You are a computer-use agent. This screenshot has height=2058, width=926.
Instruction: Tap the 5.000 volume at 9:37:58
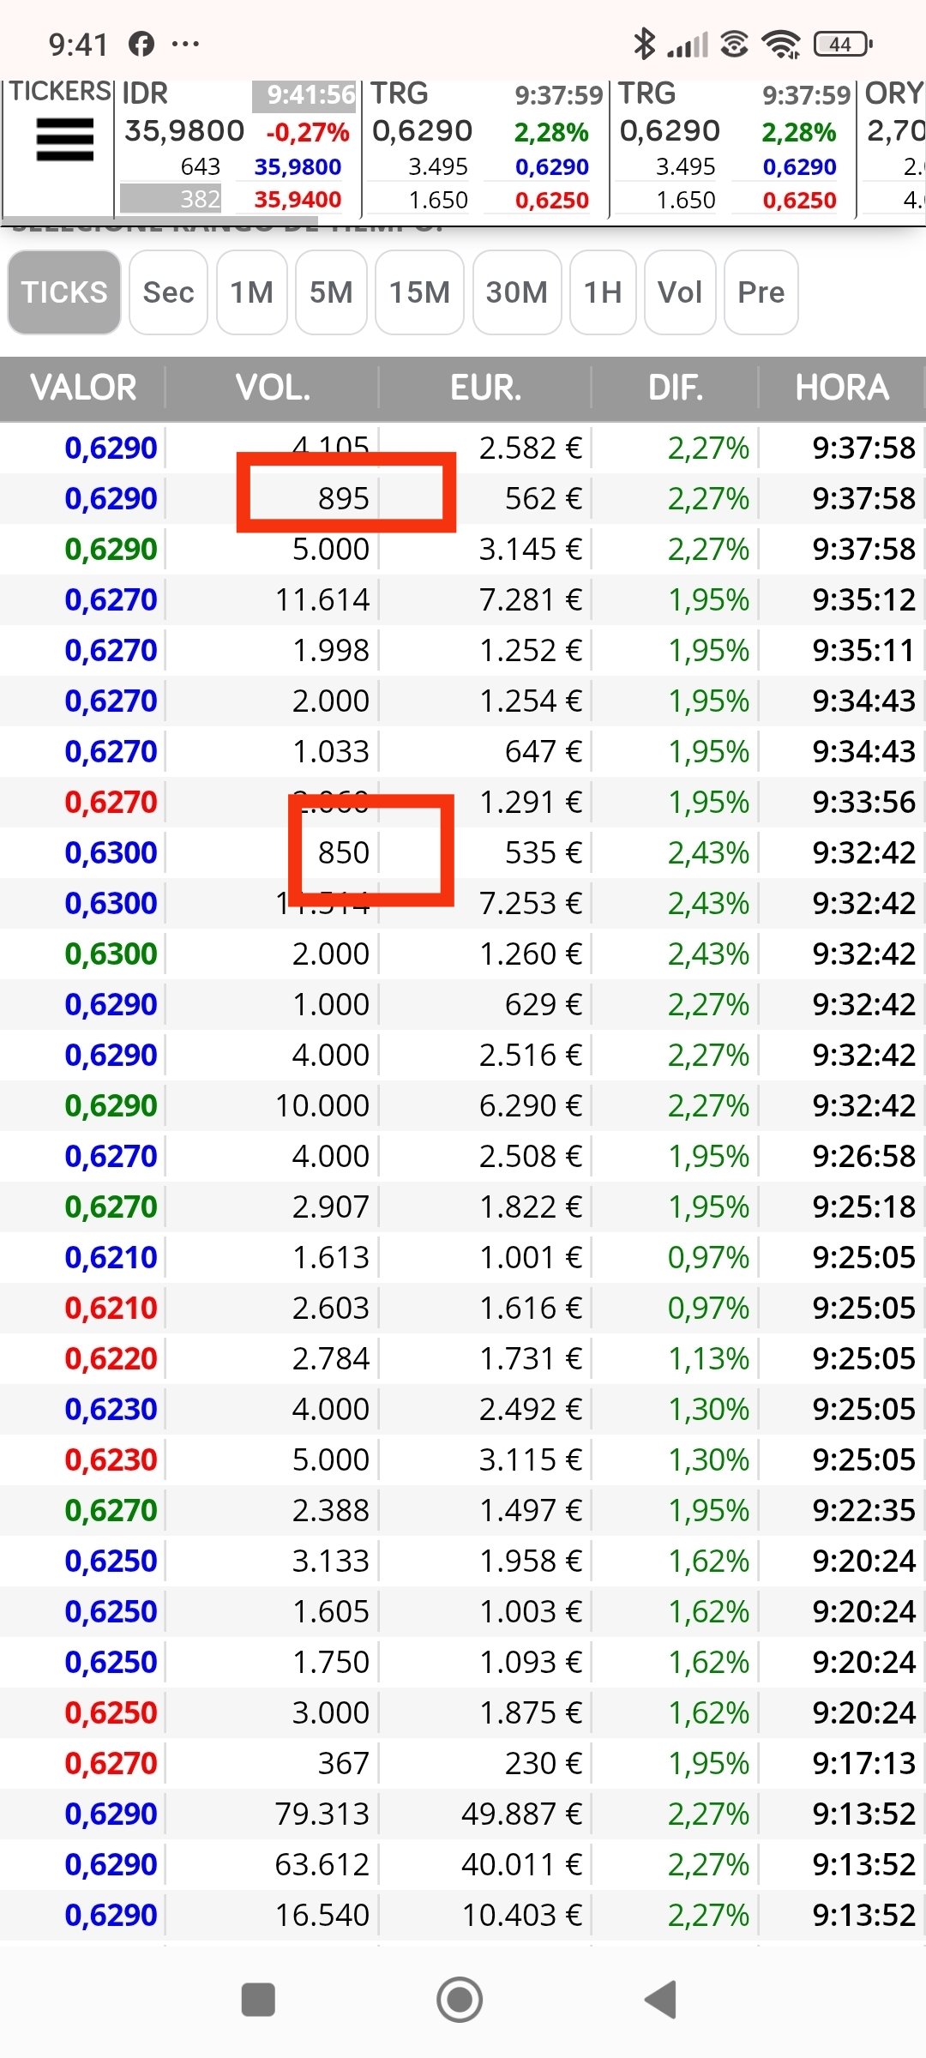pyautogui.click(x=331, y=549)
